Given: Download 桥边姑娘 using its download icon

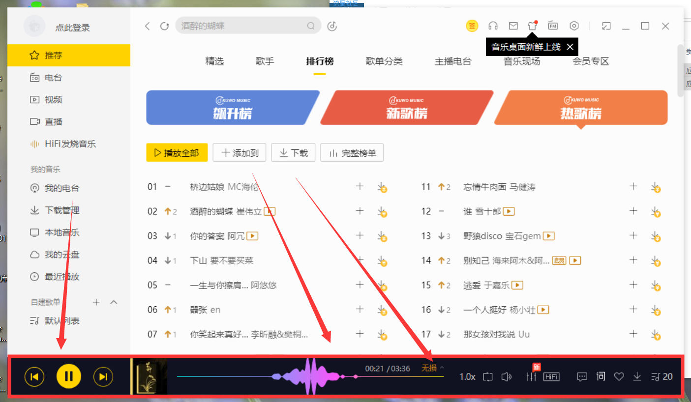Looking at the screenshot, I should coord(382,187).
